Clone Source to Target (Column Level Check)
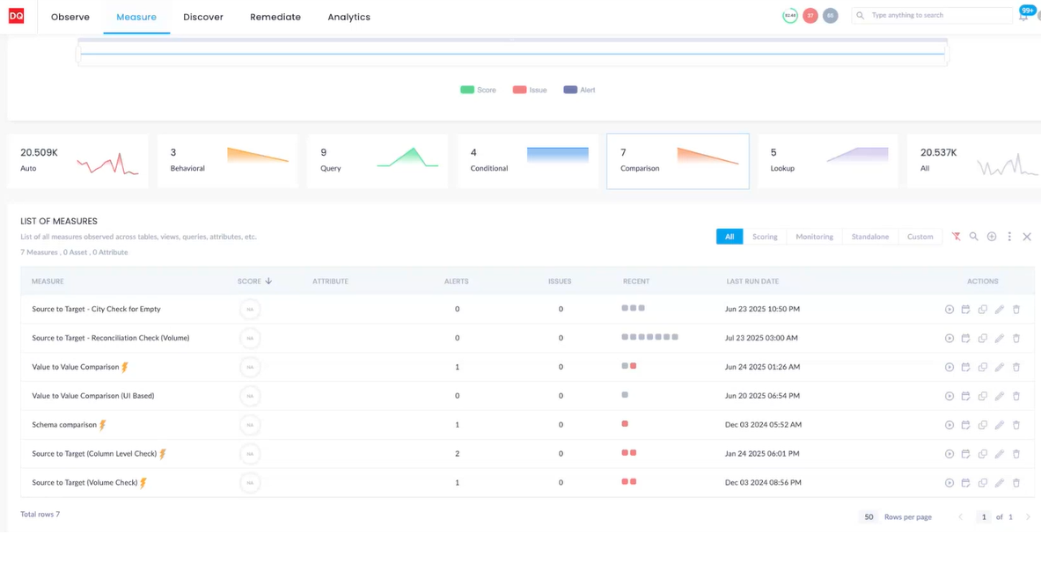1041x578 pixels. [x=983, y=454]
